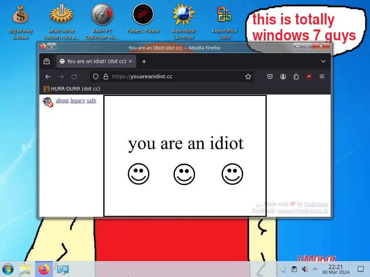
Task: Click the Firefox 'View recent browsing' icon
Action: (47, 61)
